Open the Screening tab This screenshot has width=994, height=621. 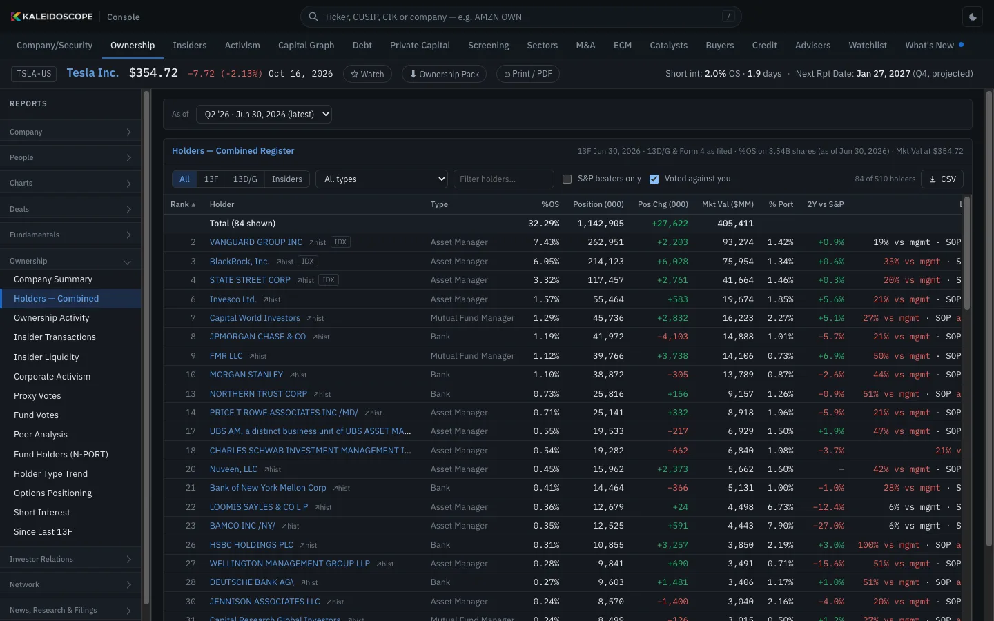coord(489,46)
